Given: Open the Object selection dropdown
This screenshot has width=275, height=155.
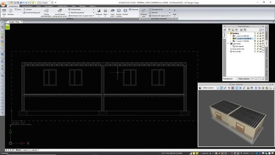Looking at the screenshot, I should click(245, 79).
